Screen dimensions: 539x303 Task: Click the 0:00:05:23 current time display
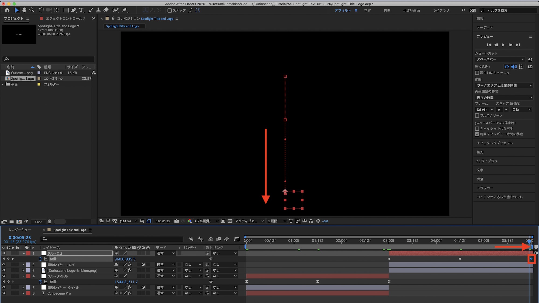(20, 237)
